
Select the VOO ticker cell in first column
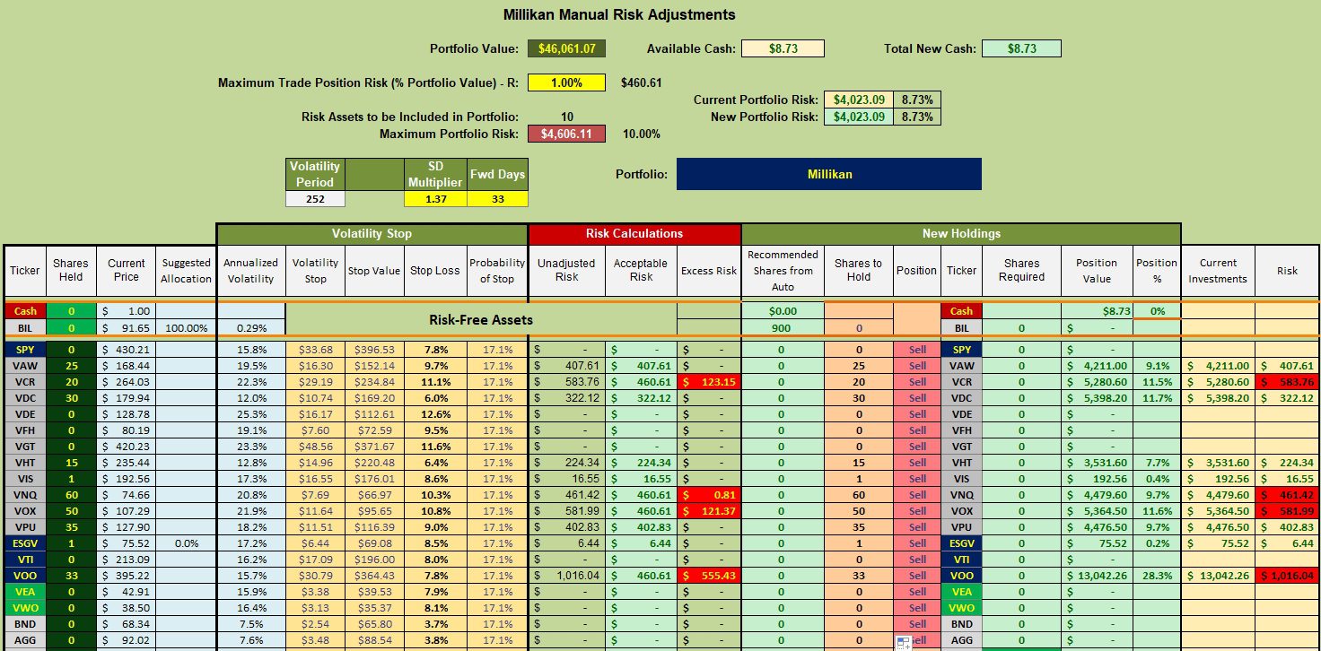[24, 575]
